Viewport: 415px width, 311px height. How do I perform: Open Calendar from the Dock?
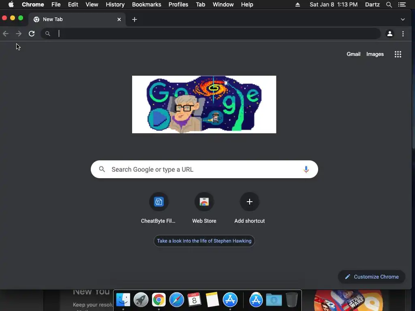pos(194,300)
